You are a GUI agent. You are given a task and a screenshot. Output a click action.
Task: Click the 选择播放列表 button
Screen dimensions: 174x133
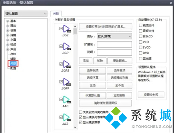click(120, 78)
